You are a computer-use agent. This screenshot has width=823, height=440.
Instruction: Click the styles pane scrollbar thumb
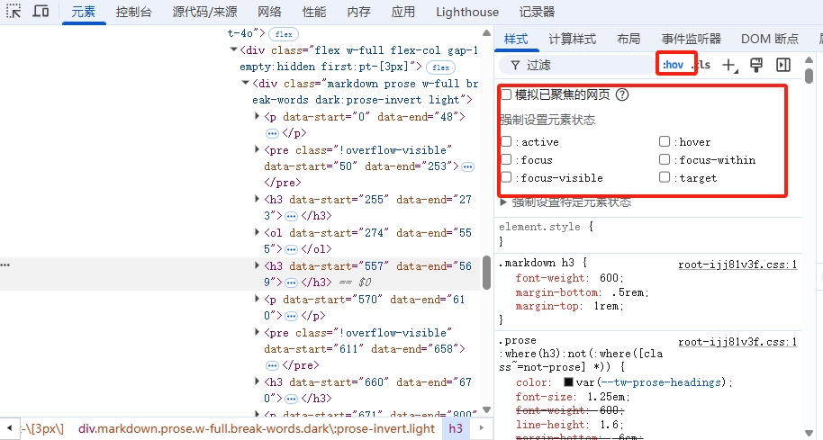pos(809,76)
